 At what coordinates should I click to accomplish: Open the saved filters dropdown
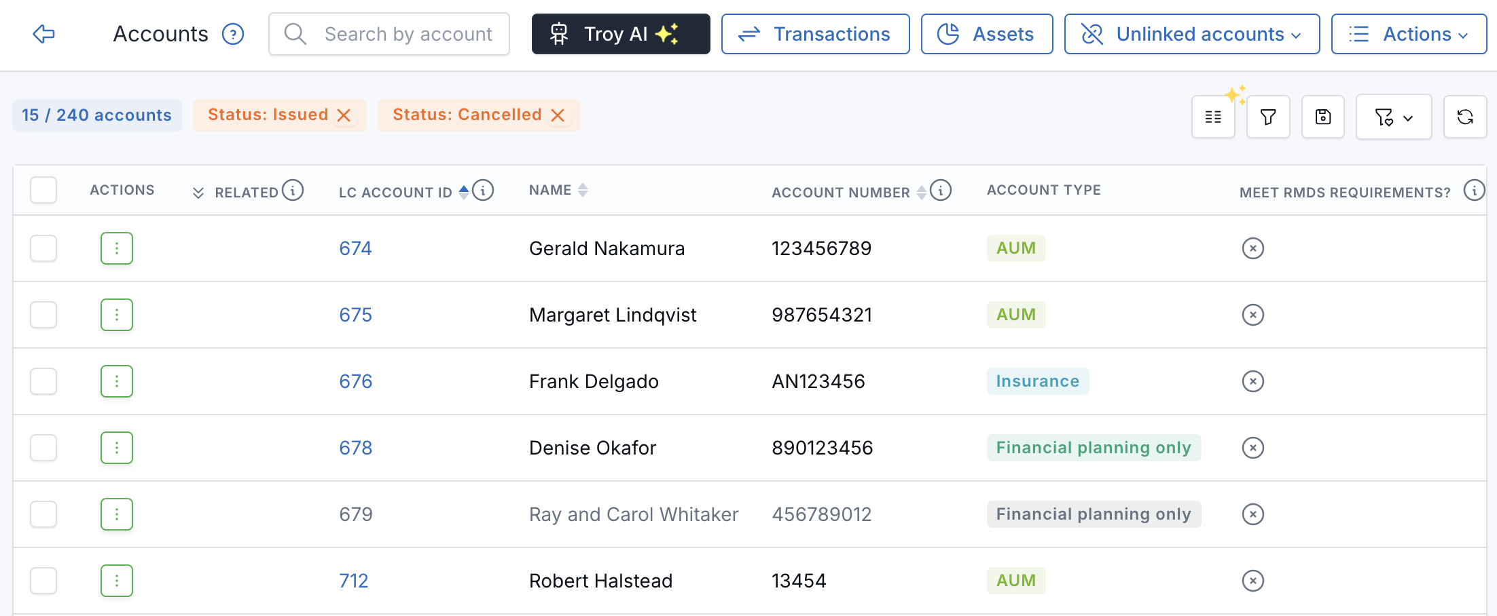(x=1394, y=117)
